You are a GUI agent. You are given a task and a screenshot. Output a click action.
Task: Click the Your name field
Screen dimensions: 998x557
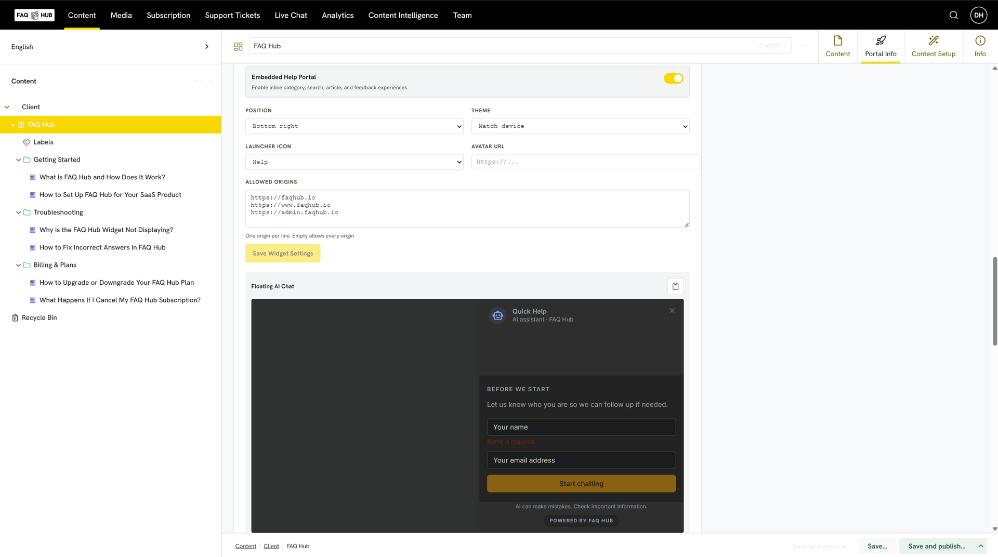tap(581, 427)
